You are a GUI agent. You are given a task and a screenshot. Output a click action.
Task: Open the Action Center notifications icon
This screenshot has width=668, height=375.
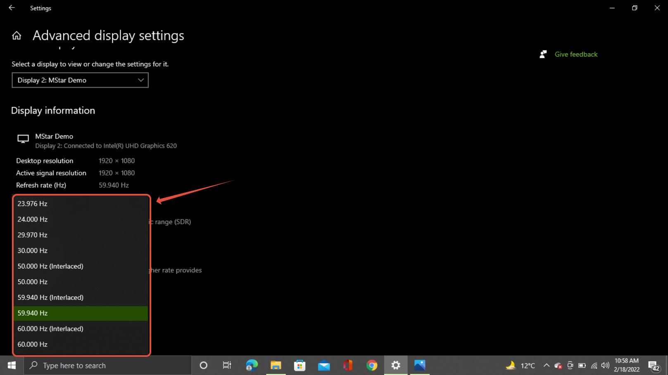(654, 366)
